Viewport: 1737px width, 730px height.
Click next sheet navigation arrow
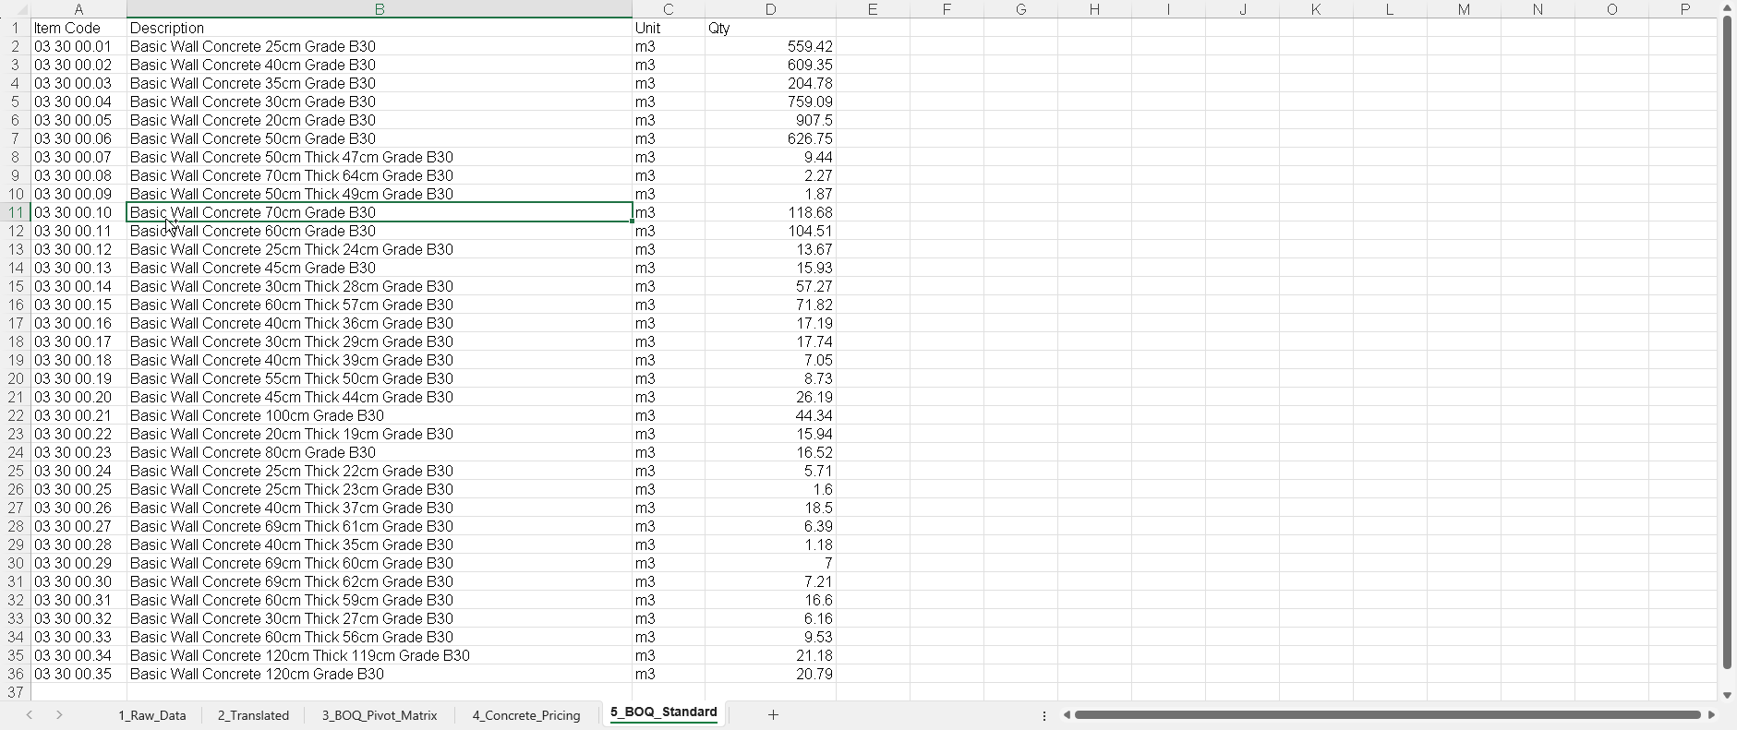(x=59, y=714)
